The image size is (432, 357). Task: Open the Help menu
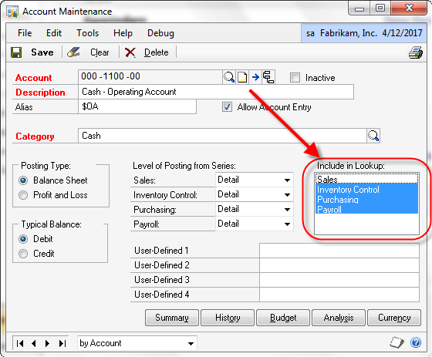pyautogui.click(x=123, y=33)
